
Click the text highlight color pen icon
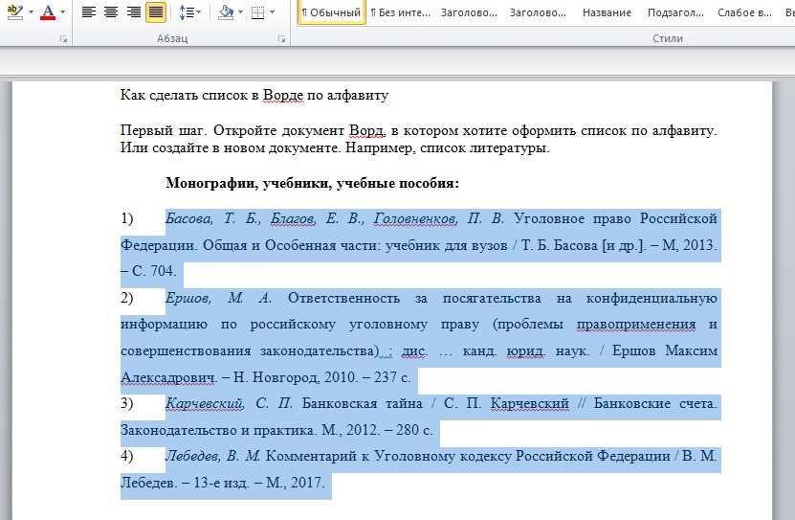pyautogui.click(x=13, y=12)
